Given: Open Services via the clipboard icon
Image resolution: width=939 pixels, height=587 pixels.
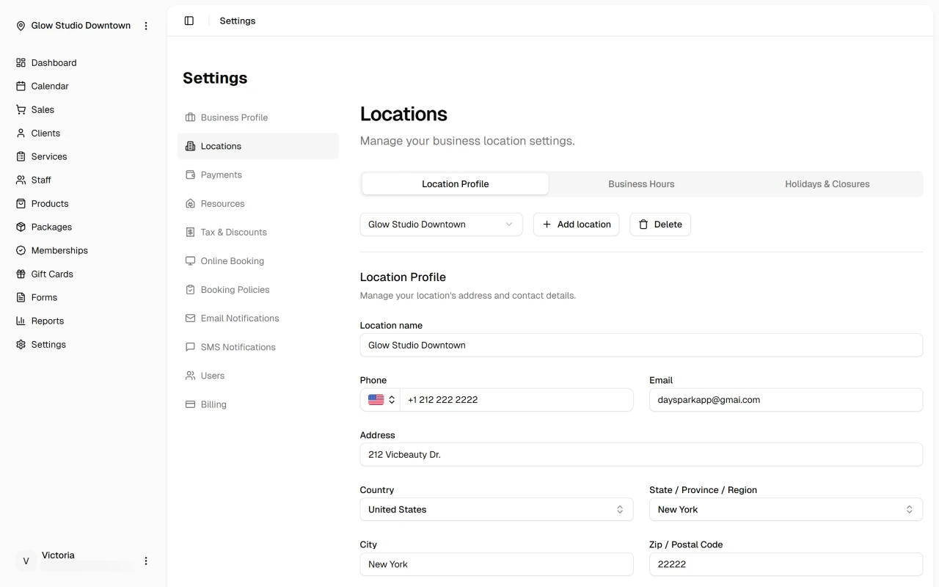Looking at the screenshot, I should (x=21, y=156).
